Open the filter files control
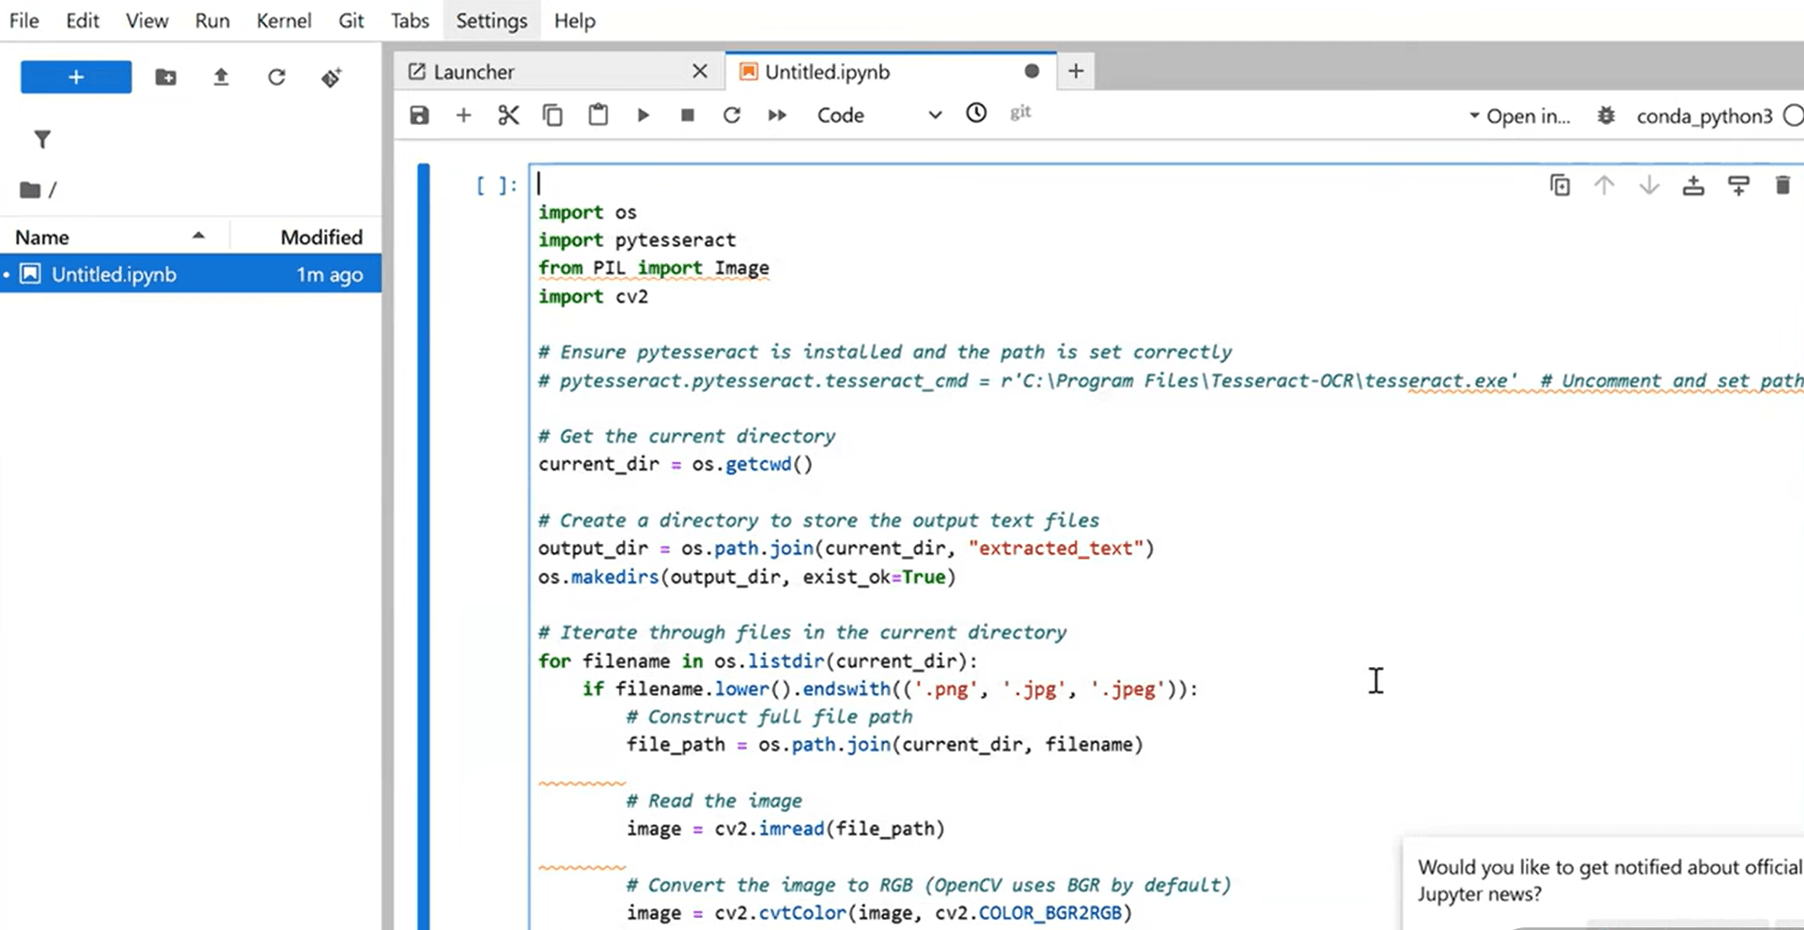The height and width of the screenshot is (930, 1804). (42, 139)
